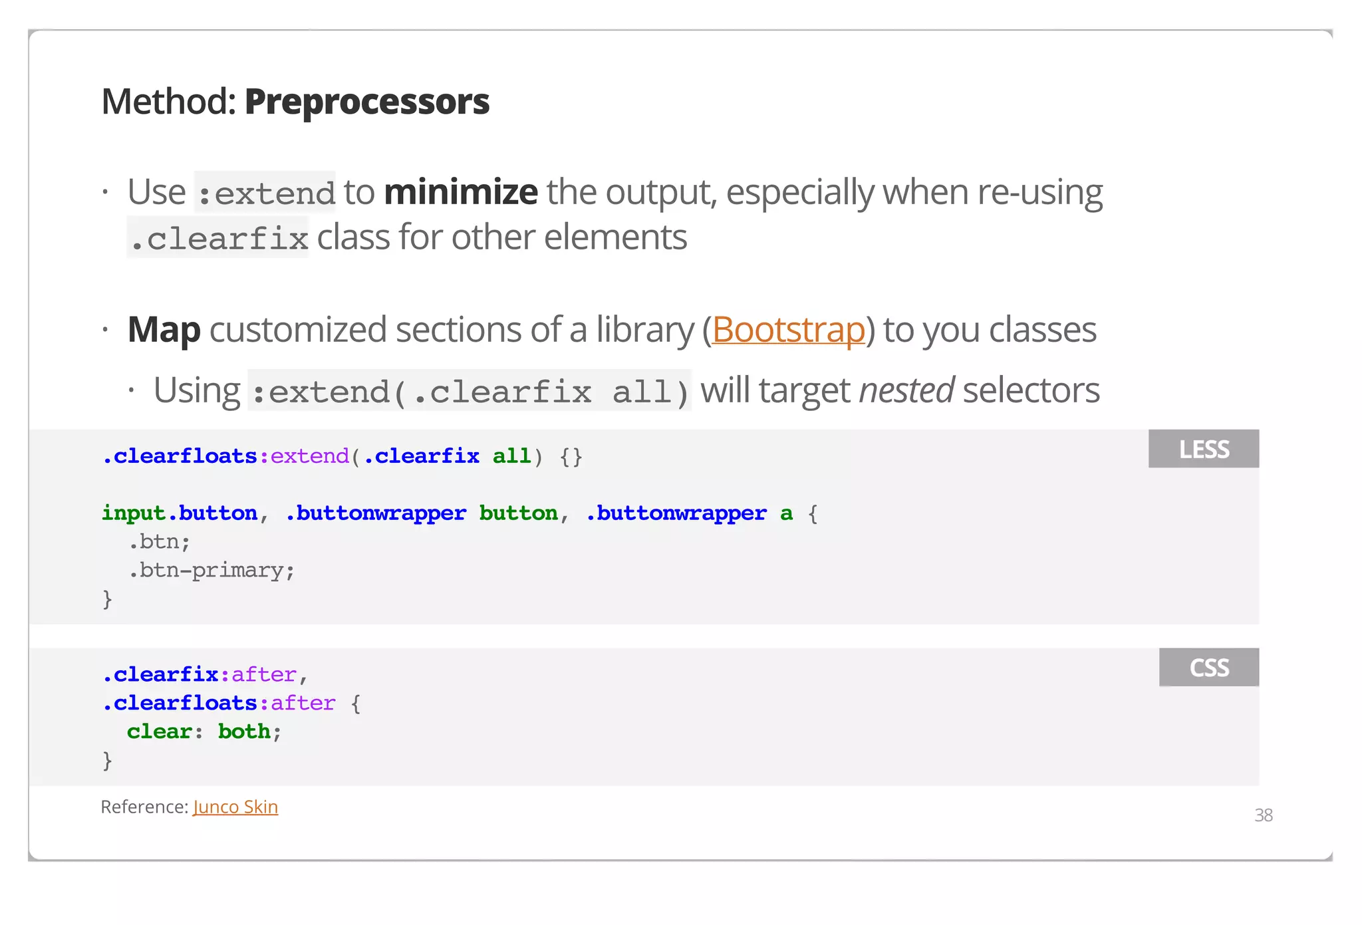1362x925 pixels.
Task: Click the :extend(.clearfix all) inline code
Action: coord(470,391)
